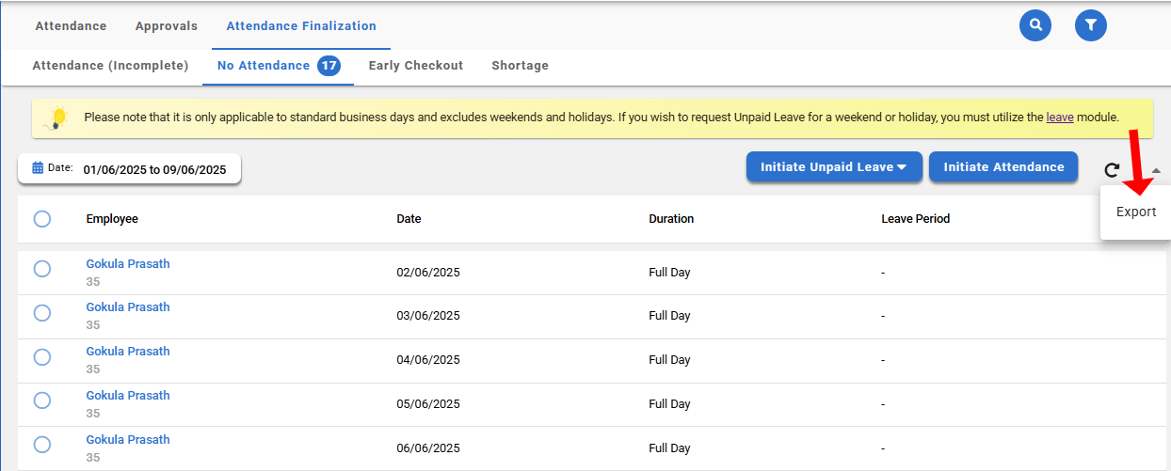Screen dimensions: 1171x471
Task: Open the filter funnel icon
Action: [1090, 25]
